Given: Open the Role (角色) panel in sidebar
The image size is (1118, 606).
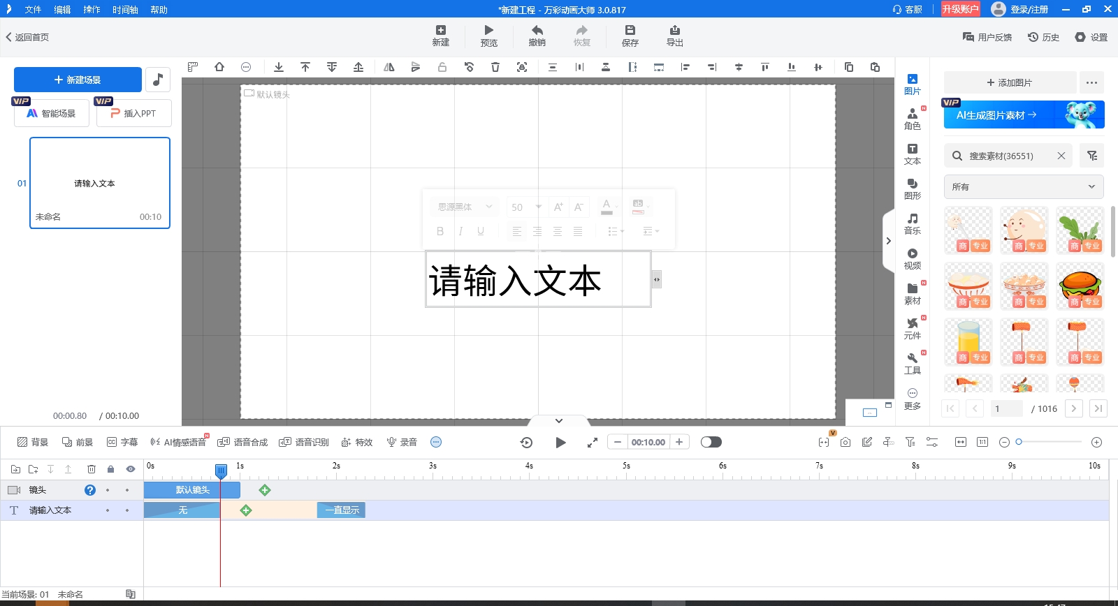Looking at the screenshot, I should [x=912, y=119].
